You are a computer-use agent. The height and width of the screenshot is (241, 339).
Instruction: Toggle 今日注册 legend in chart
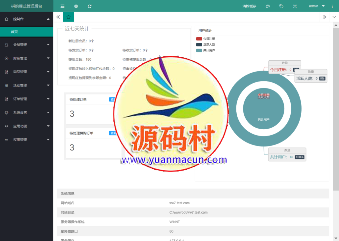click(x=205, y=39)
